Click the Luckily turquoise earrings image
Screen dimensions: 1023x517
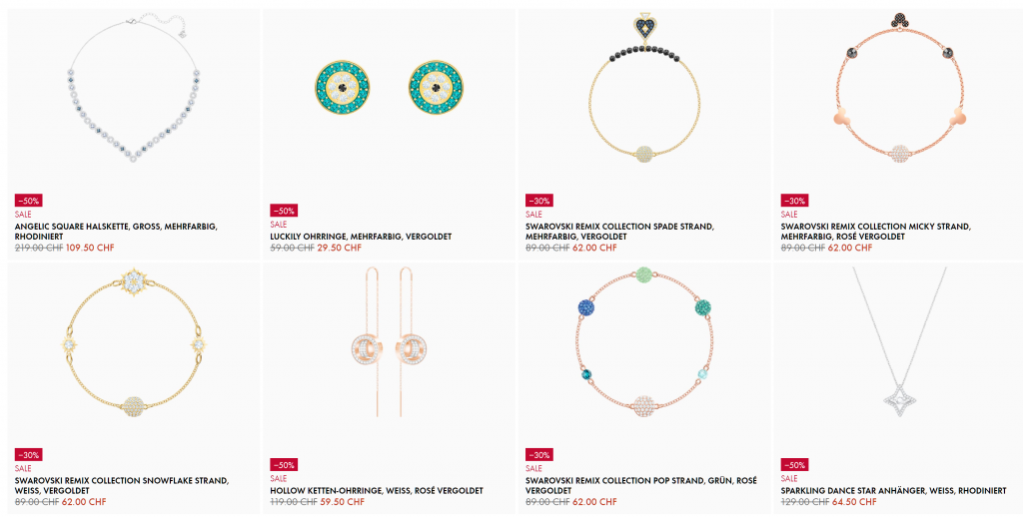[x=389, y=87]
